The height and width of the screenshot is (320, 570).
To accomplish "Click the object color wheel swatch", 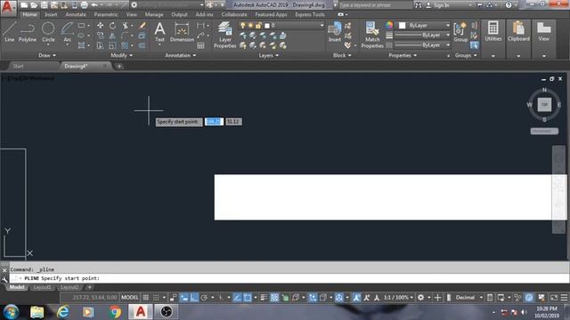I will click(389, 25).
